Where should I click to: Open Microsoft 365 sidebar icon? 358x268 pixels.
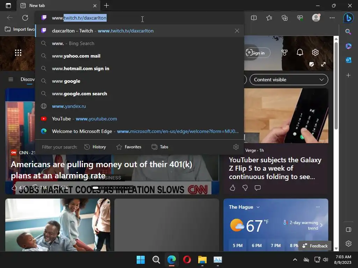point(349,46)
